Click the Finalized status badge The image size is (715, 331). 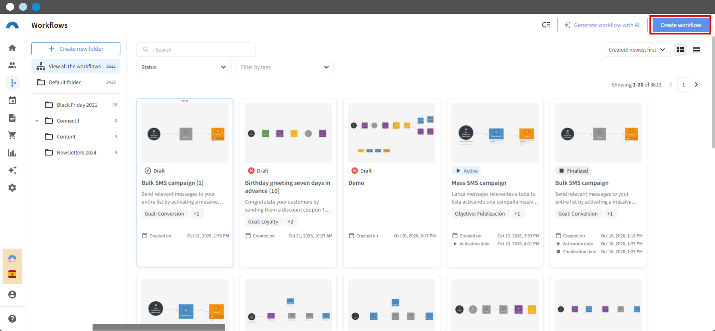[x=574, y=171]
